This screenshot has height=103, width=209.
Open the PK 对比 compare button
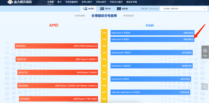coord(205,52)
